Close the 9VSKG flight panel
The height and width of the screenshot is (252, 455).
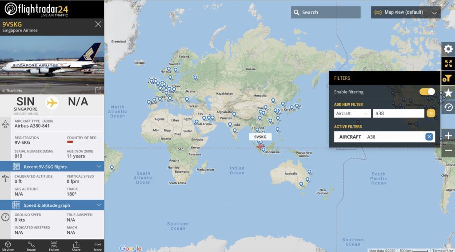coord(98,24)
